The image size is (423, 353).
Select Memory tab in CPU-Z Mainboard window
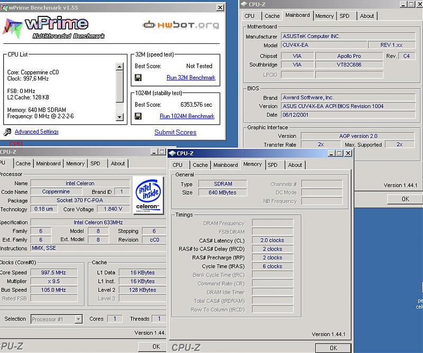(325, 16)
